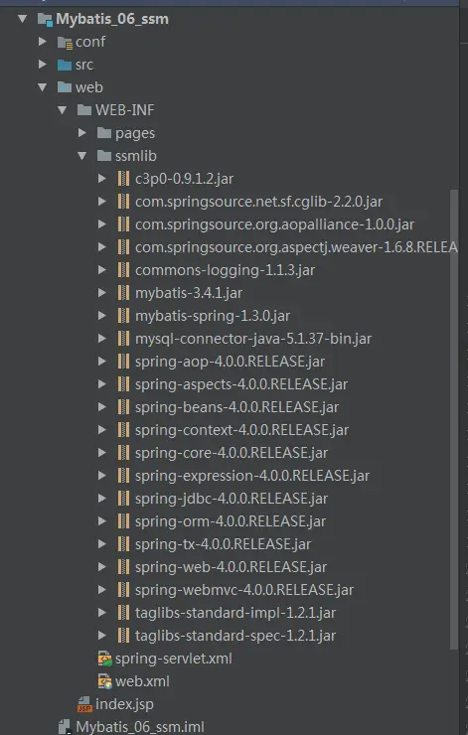The image size is (468, 735).
Task: Click the aopalliance-1.0.0.jar archive icon
Action: point(124,224)
